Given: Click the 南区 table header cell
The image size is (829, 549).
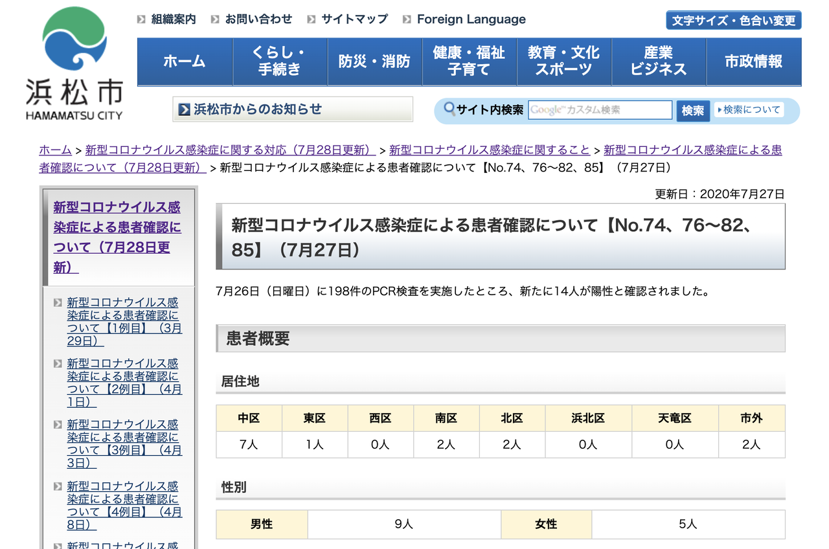Looking at the screenshot, I should [x=446, y=418].
